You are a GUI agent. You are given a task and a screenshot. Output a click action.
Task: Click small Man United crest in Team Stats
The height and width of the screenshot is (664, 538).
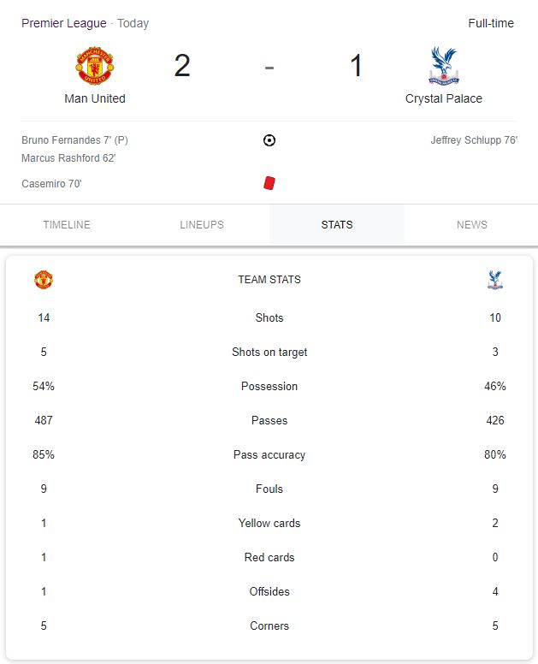(x=44, y=280)
